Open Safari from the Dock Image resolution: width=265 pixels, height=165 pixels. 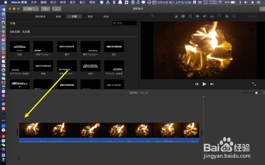point(3,44)
